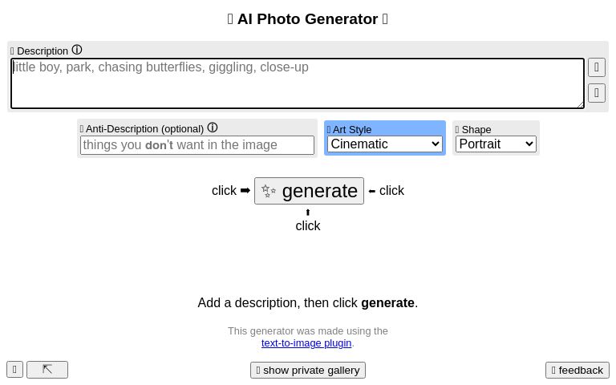Screen dimensions: 616x385
Task: Click the info icon beside Description label
Action: coord(77,50)
